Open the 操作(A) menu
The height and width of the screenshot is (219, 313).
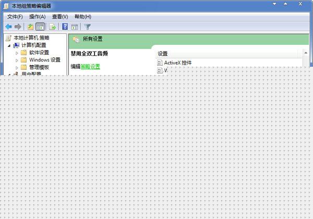tap(38, 17)
